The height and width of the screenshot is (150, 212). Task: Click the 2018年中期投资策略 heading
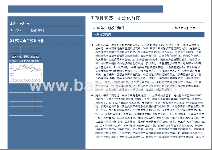(109, 28)
